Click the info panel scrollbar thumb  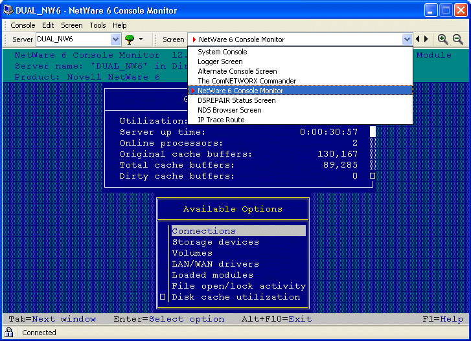point(373,131)
